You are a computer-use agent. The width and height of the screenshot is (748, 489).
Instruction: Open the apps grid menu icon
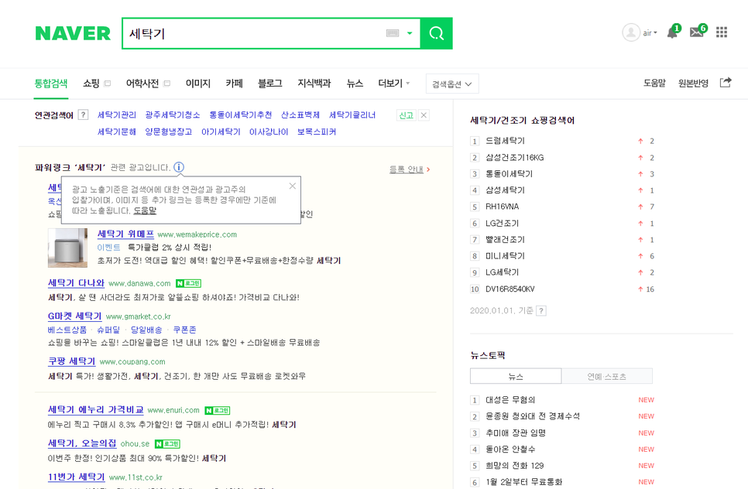tap(722, 32)
